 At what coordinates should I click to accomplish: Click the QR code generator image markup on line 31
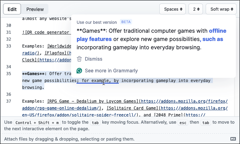46,32
